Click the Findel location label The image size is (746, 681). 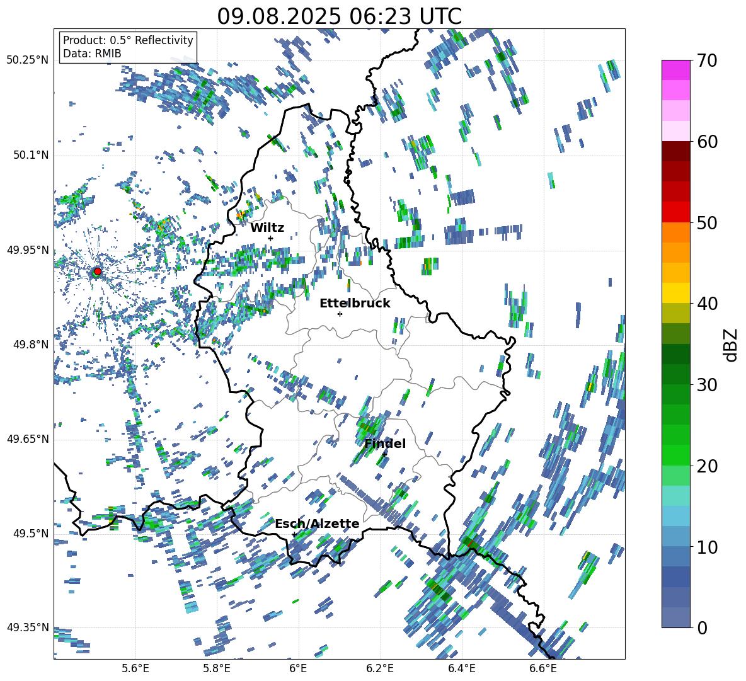pyautogui.click(x=385, y=444)
